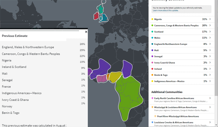Viewport: 218px width, 127px height.
Task: Expand the Benin & Togo 1% chevron
Action: click(x=210, y=75)
